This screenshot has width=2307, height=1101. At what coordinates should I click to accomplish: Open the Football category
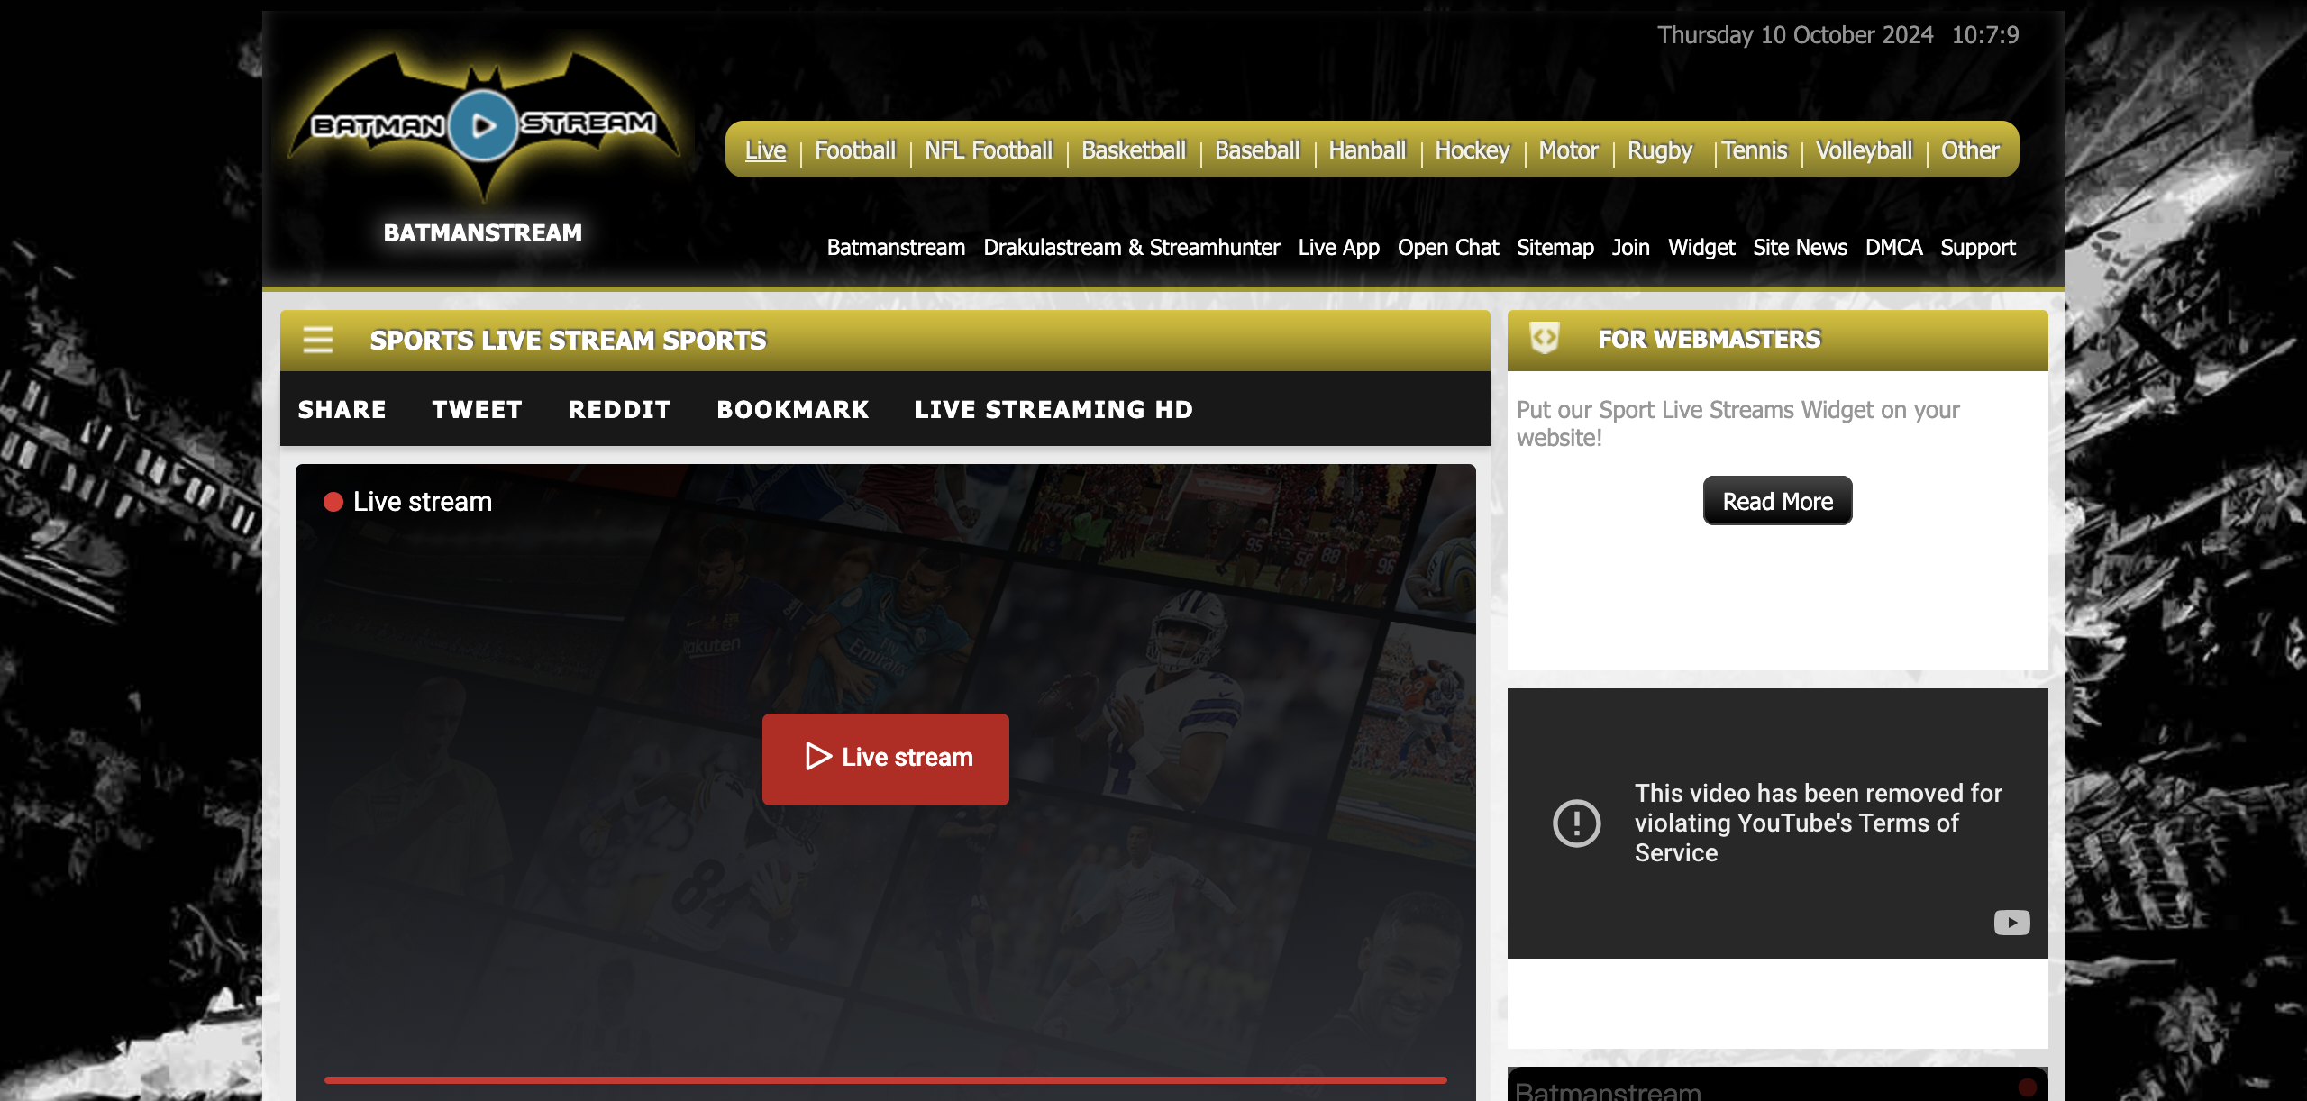point(855,150)
